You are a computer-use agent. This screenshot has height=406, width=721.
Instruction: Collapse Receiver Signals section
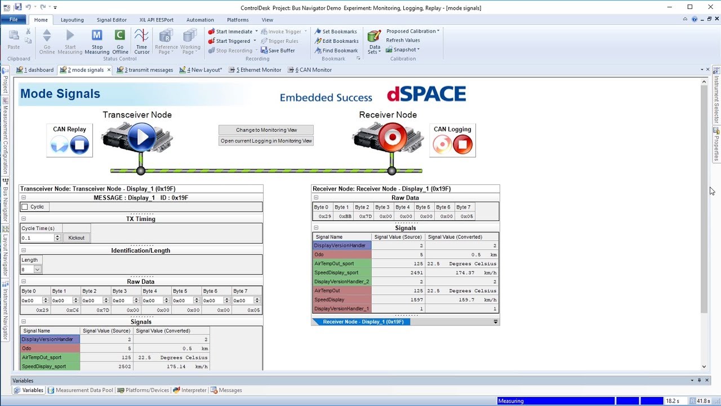[x=316, y=228]
